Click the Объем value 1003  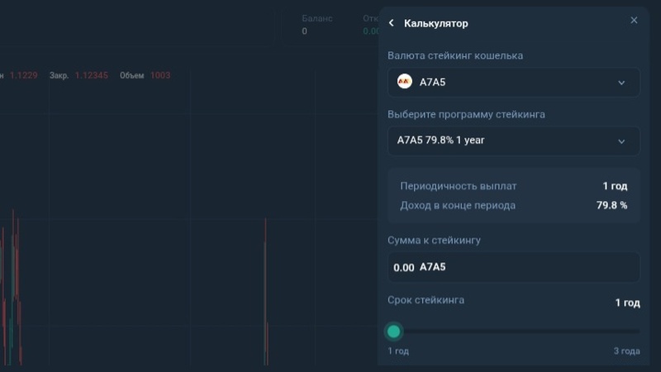160,75
